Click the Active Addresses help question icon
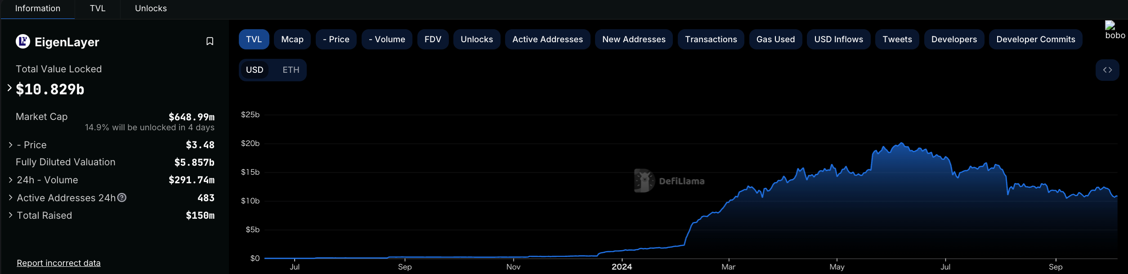 coord(122,198)
